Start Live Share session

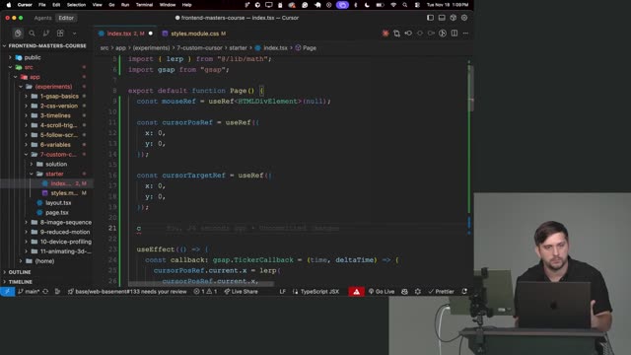click(241, 292)
